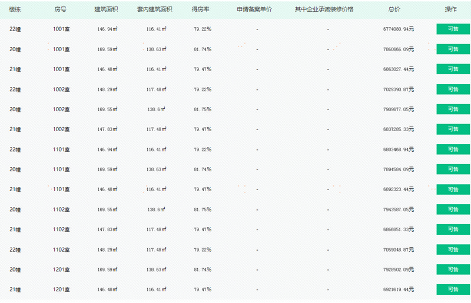
Task: Click 可售 button for 21幢 1102室
Action: pyautogui.click(x=453, y=229)
